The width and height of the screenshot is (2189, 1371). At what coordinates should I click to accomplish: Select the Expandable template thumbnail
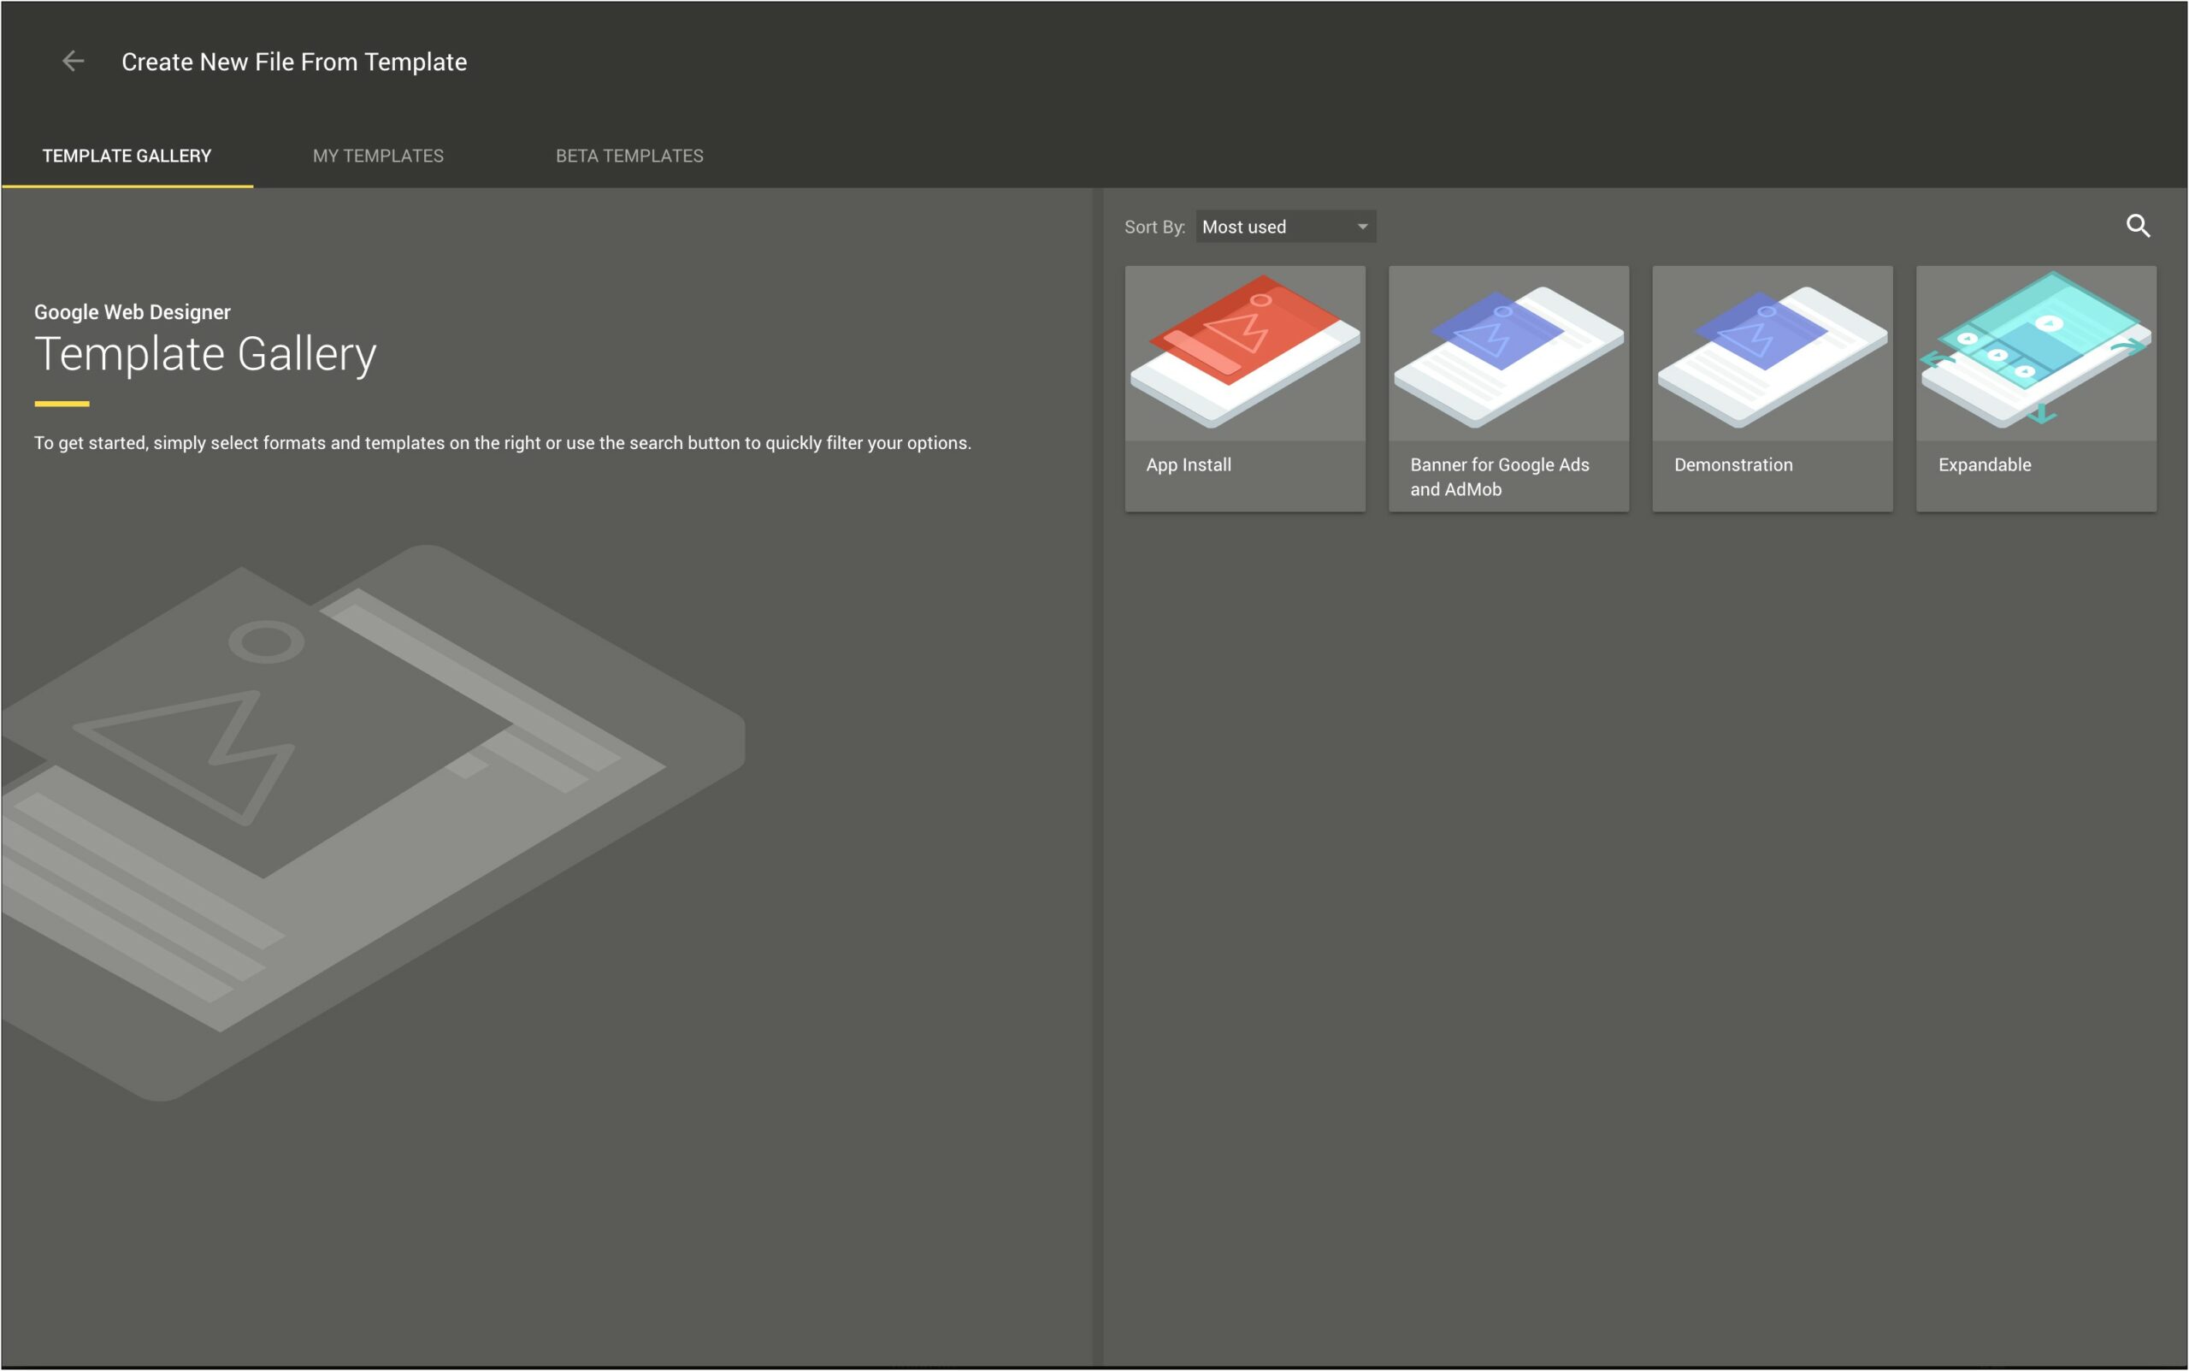coord(2036,352)
